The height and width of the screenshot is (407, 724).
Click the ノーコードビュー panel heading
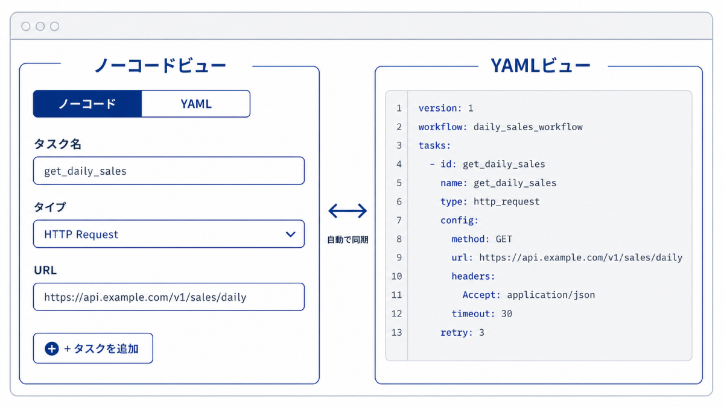[160, 65]
